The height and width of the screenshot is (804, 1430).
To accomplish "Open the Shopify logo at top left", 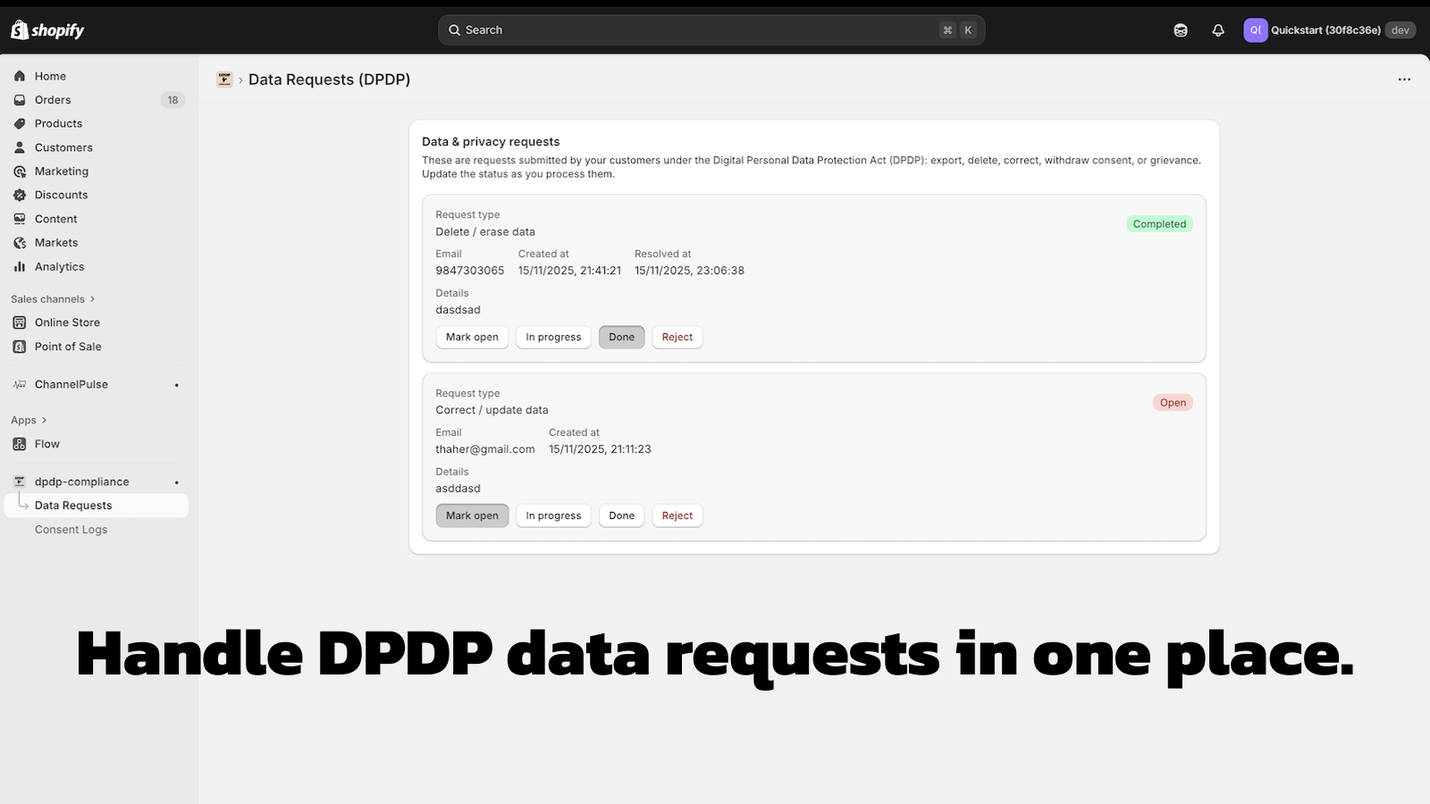I will pyautogui.click(x=18, y=29).
